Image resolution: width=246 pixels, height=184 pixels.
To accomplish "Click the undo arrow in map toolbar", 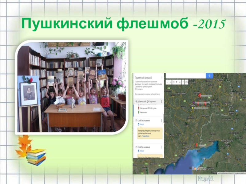I will point(168,82).
